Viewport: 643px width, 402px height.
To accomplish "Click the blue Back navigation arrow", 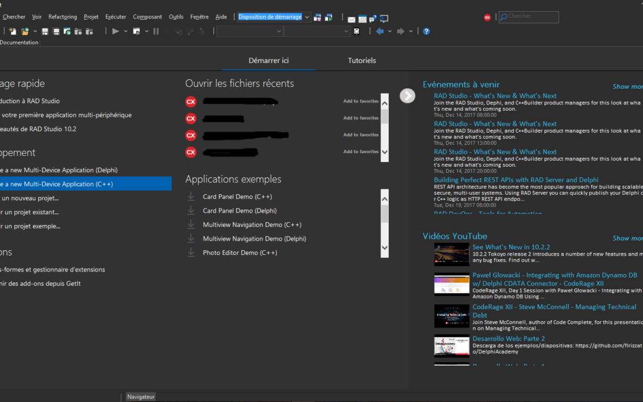I will [x=380, y=31].
